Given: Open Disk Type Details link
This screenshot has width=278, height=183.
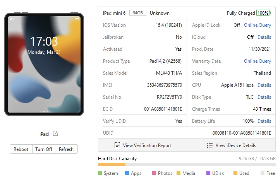Looking at the screenshot, I should (x=264, y=97).
